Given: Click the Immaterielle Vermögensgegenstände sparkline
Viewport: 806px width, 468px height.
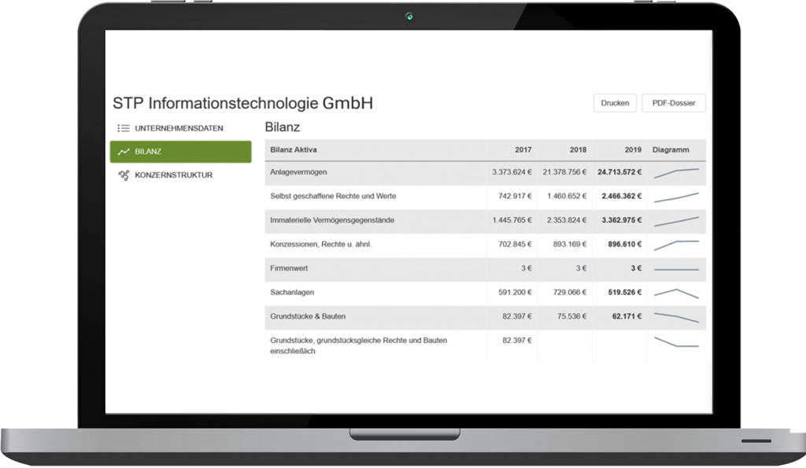Looking at the screenshot, I should tap(676, 221).
